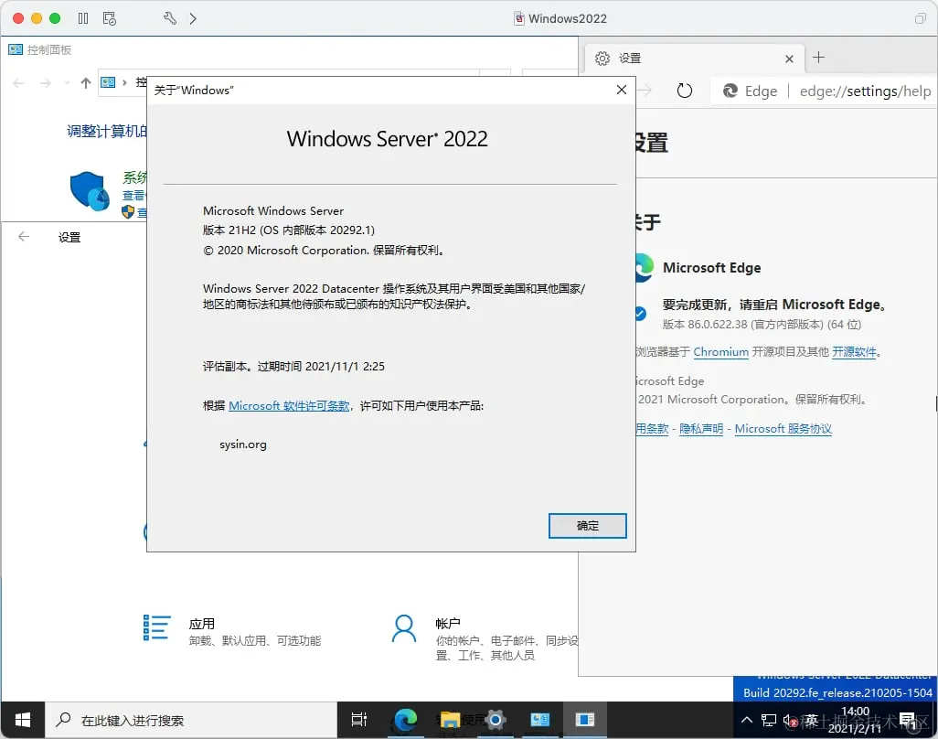Image resolution: width=938 pixels, height=739 pixels.
Task: Open the Windows Start menu
Action: 22,720
